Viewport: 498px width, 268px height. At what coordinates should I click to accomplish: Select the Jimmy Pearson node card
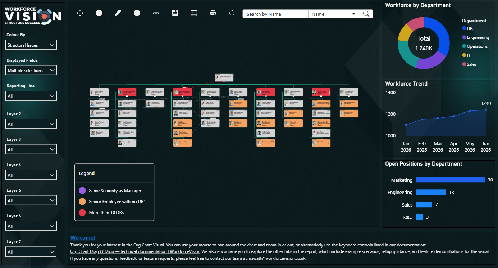[x=99, y=123]
